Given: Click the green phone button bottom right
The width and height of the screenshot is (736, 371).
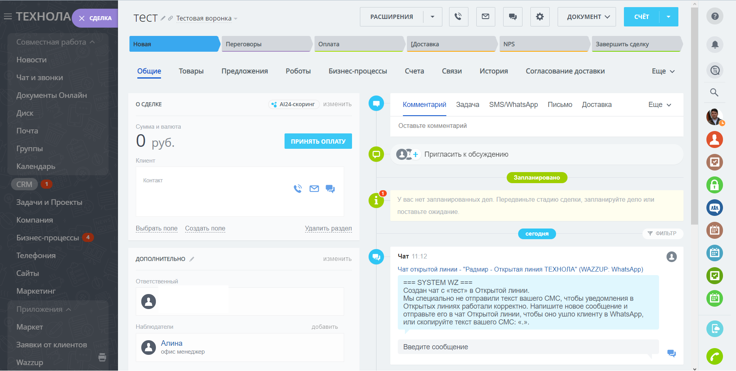Looking at the screenshot, I should pos(714,356).
